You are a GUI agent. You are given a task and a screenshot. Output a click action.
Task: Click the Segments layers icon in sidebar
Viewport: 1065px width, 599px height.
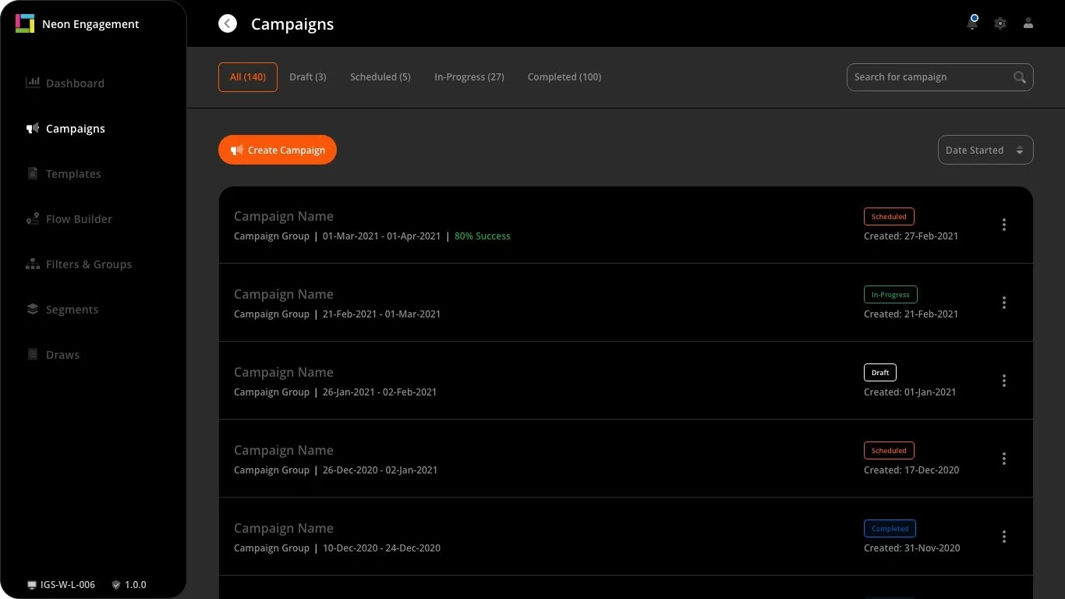tap(33, 309)
